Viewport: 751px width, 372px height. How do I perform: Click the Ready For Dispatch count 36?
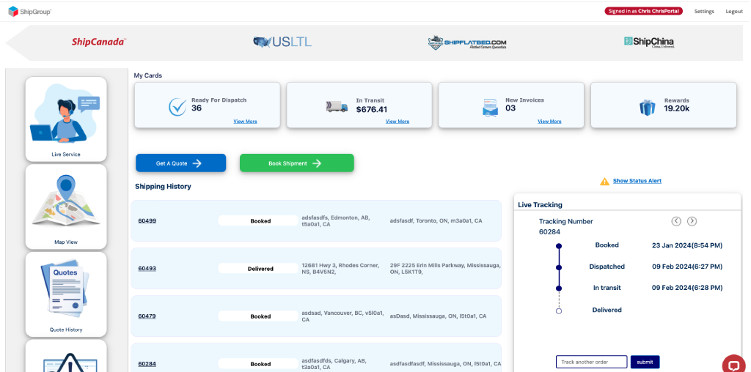point(197,108)
